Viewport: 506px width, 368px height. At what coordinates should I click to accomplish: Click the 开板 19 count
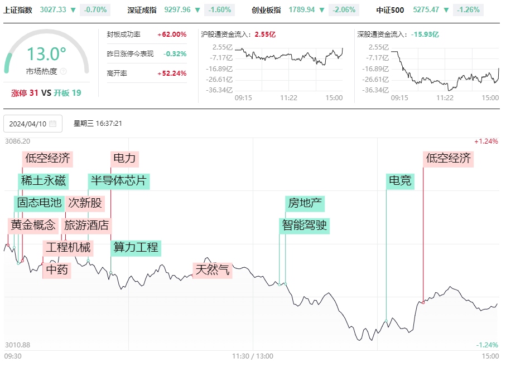coord(68,93)
